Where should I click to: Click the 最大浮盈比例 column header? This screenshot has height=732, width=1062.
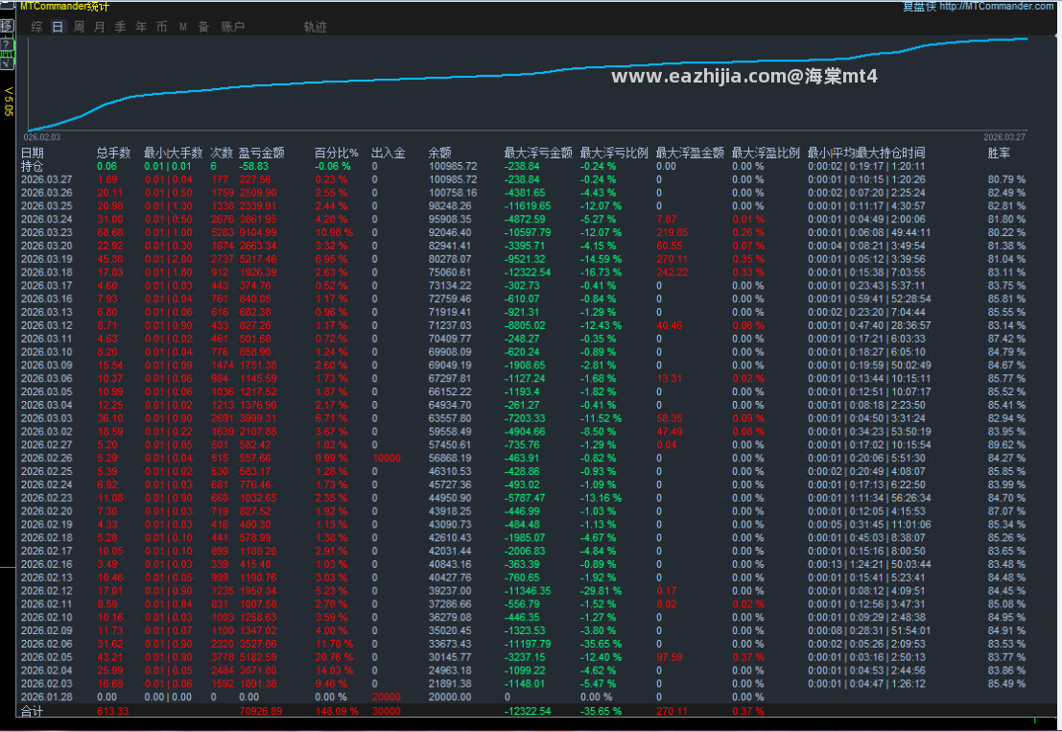coord(766,153)
